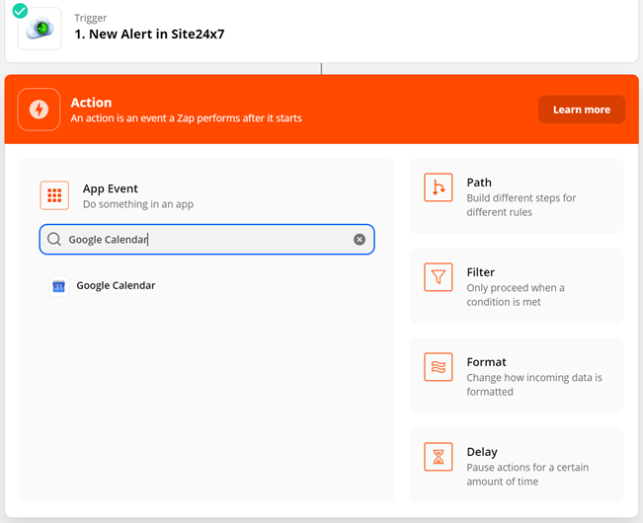Click the App Event grid icon
This screenshot has height=523, width=643.
pyautogui.click(x=54, y=195)
